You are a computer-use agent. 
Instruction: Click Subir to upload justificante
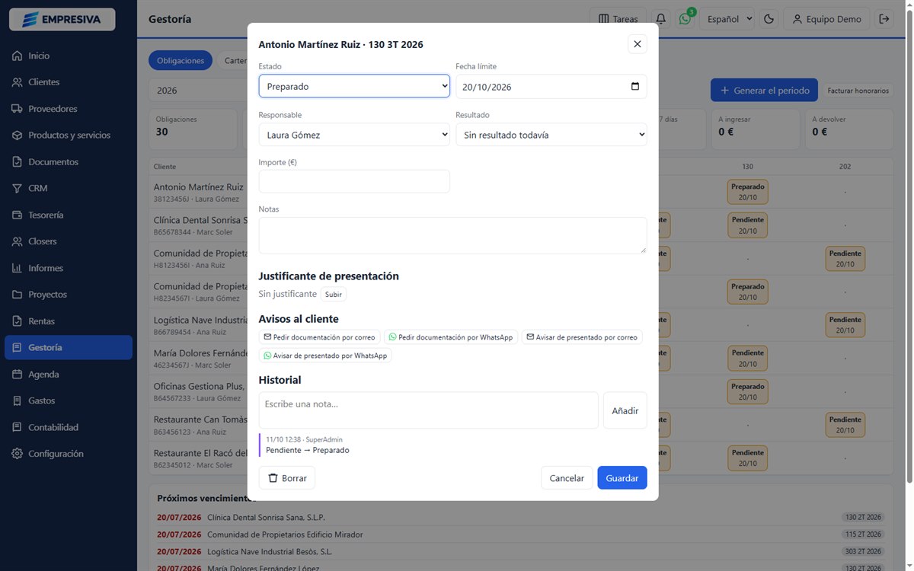coord(334,295)
